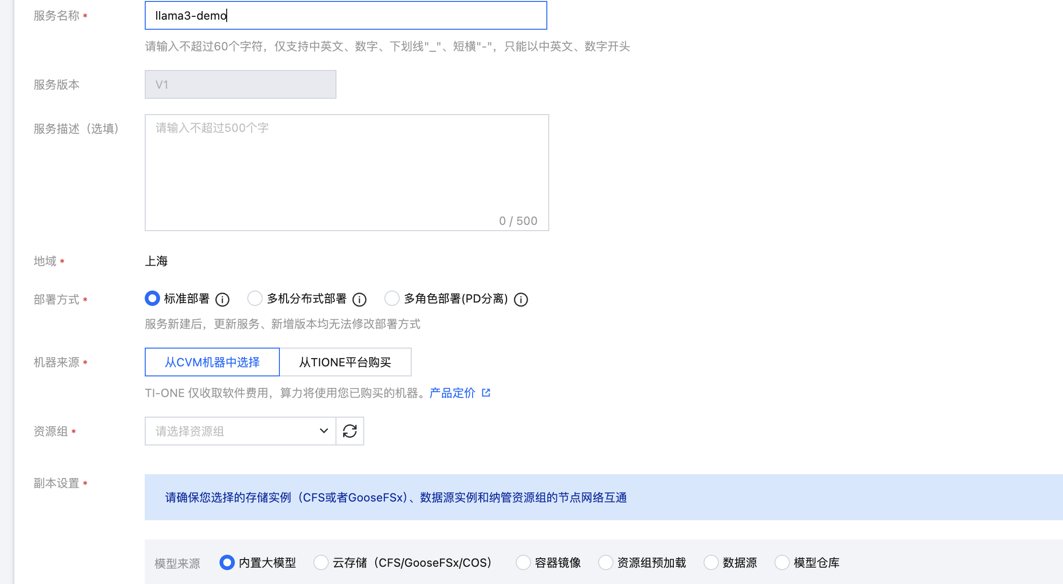The width and height of the screenshot is (1063, 584).
Task: Select 多角色部署(PD分离) radio option
Action: 392,298
